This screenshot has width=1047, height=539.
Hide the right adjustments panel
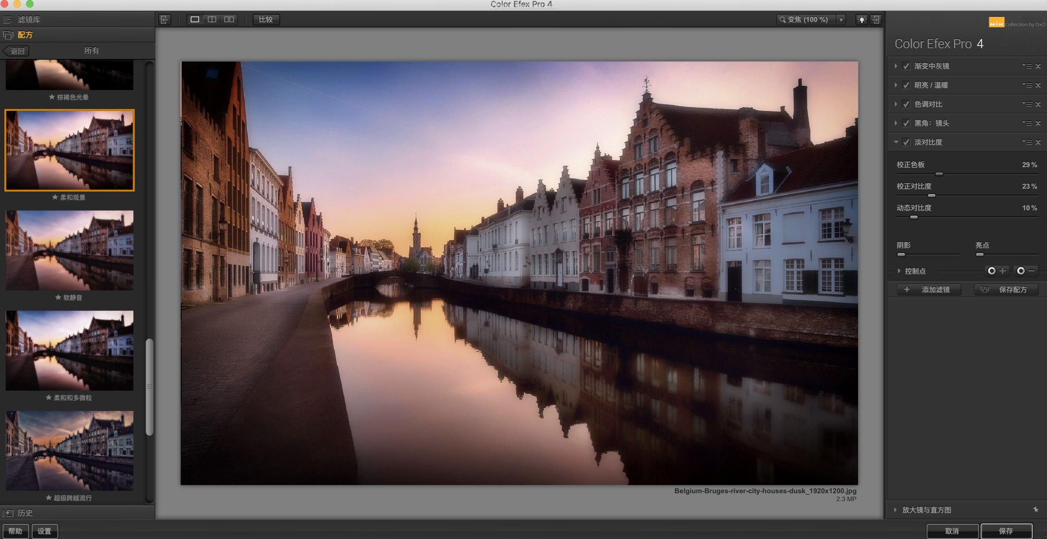tap(876, 19)
